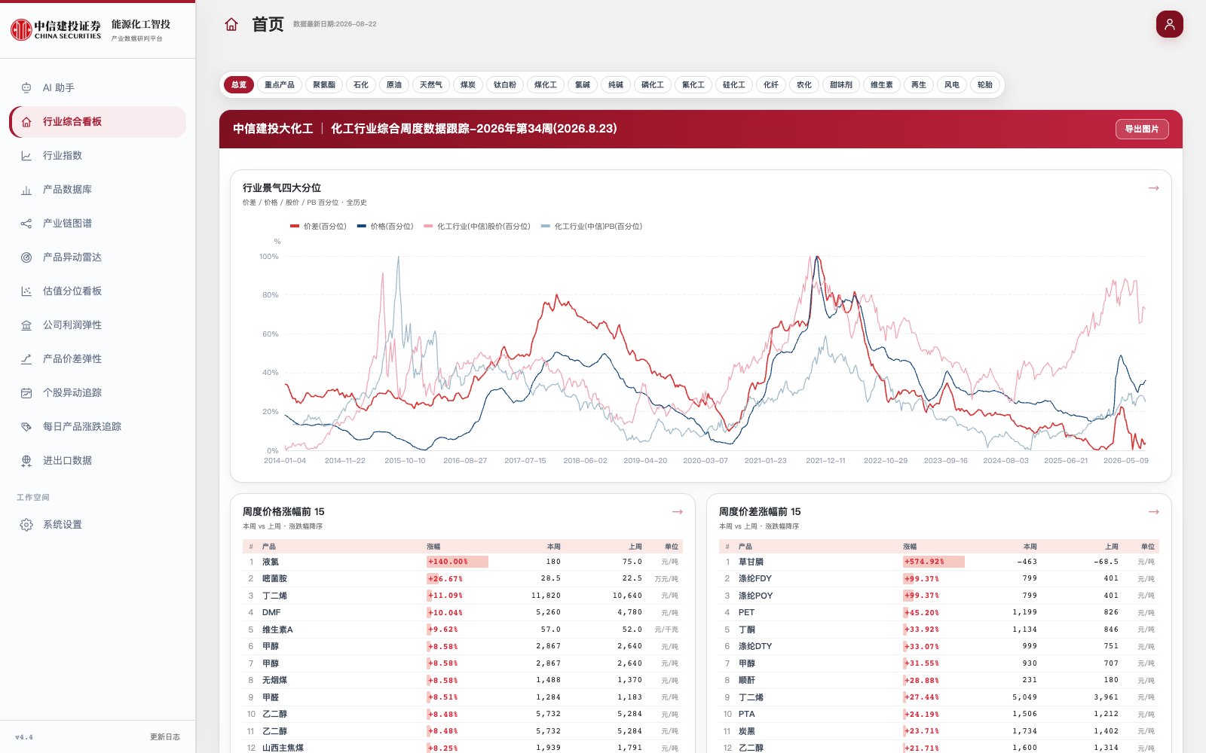
Task: Open the user profile avatar button
Action: [x=1170, y=24]
